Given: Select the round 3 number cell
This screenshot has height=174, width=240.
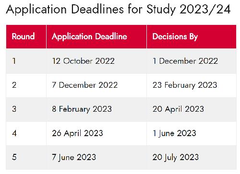Looking at the screenshot, I should click(26, 109).
